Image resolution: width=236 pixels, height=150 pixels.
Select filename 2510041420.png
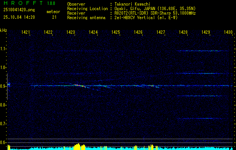19,10
